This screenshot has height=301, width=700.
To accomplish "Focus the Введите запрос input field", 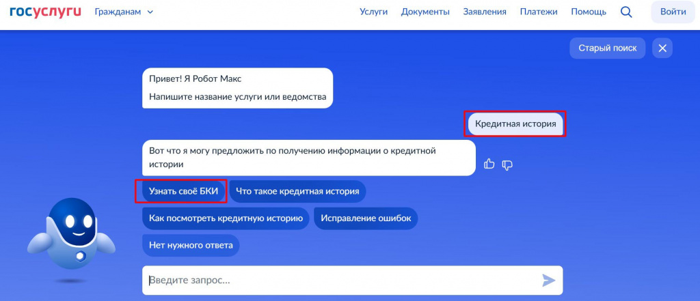I will click(x=352, y=281).
